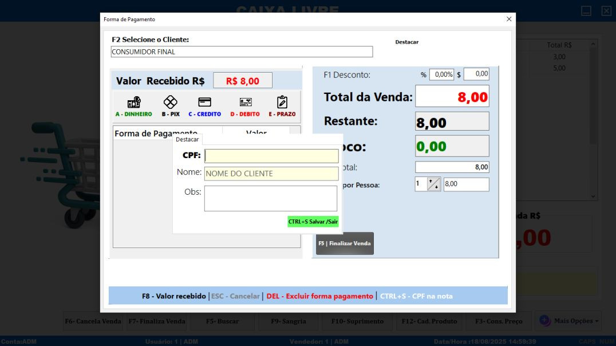Click the Destacar tab label
The height and width of the screenshot is (346, 616).
pyautogui.click(x=187, y=139)
